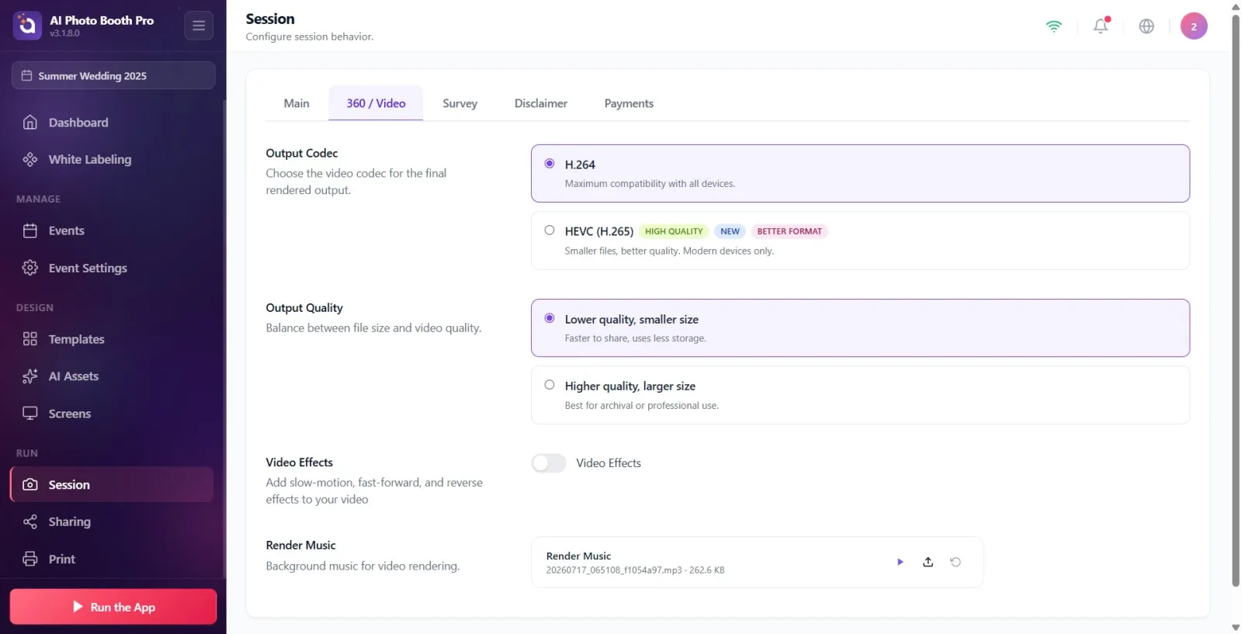The image size is (1242, 634).
Task: Click the Output Codec heading
Action: (x=302, y=153)
